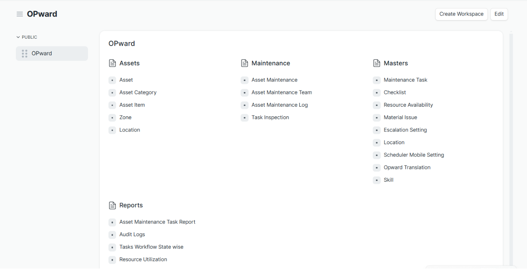Screen dimensions: 527x271
Task: Click the dot icon beside Task Inspection
Action: 245,118
